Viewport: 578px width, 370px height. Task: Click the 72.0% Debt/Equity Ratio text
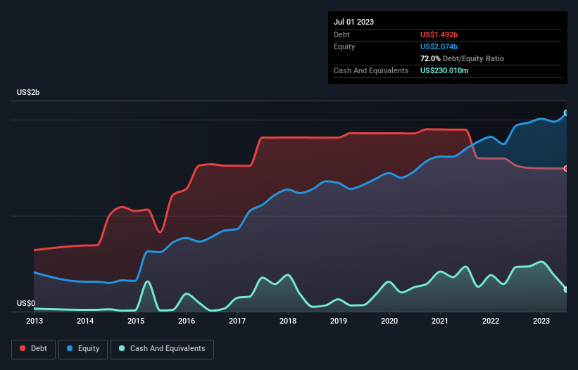tap(462, 58)
